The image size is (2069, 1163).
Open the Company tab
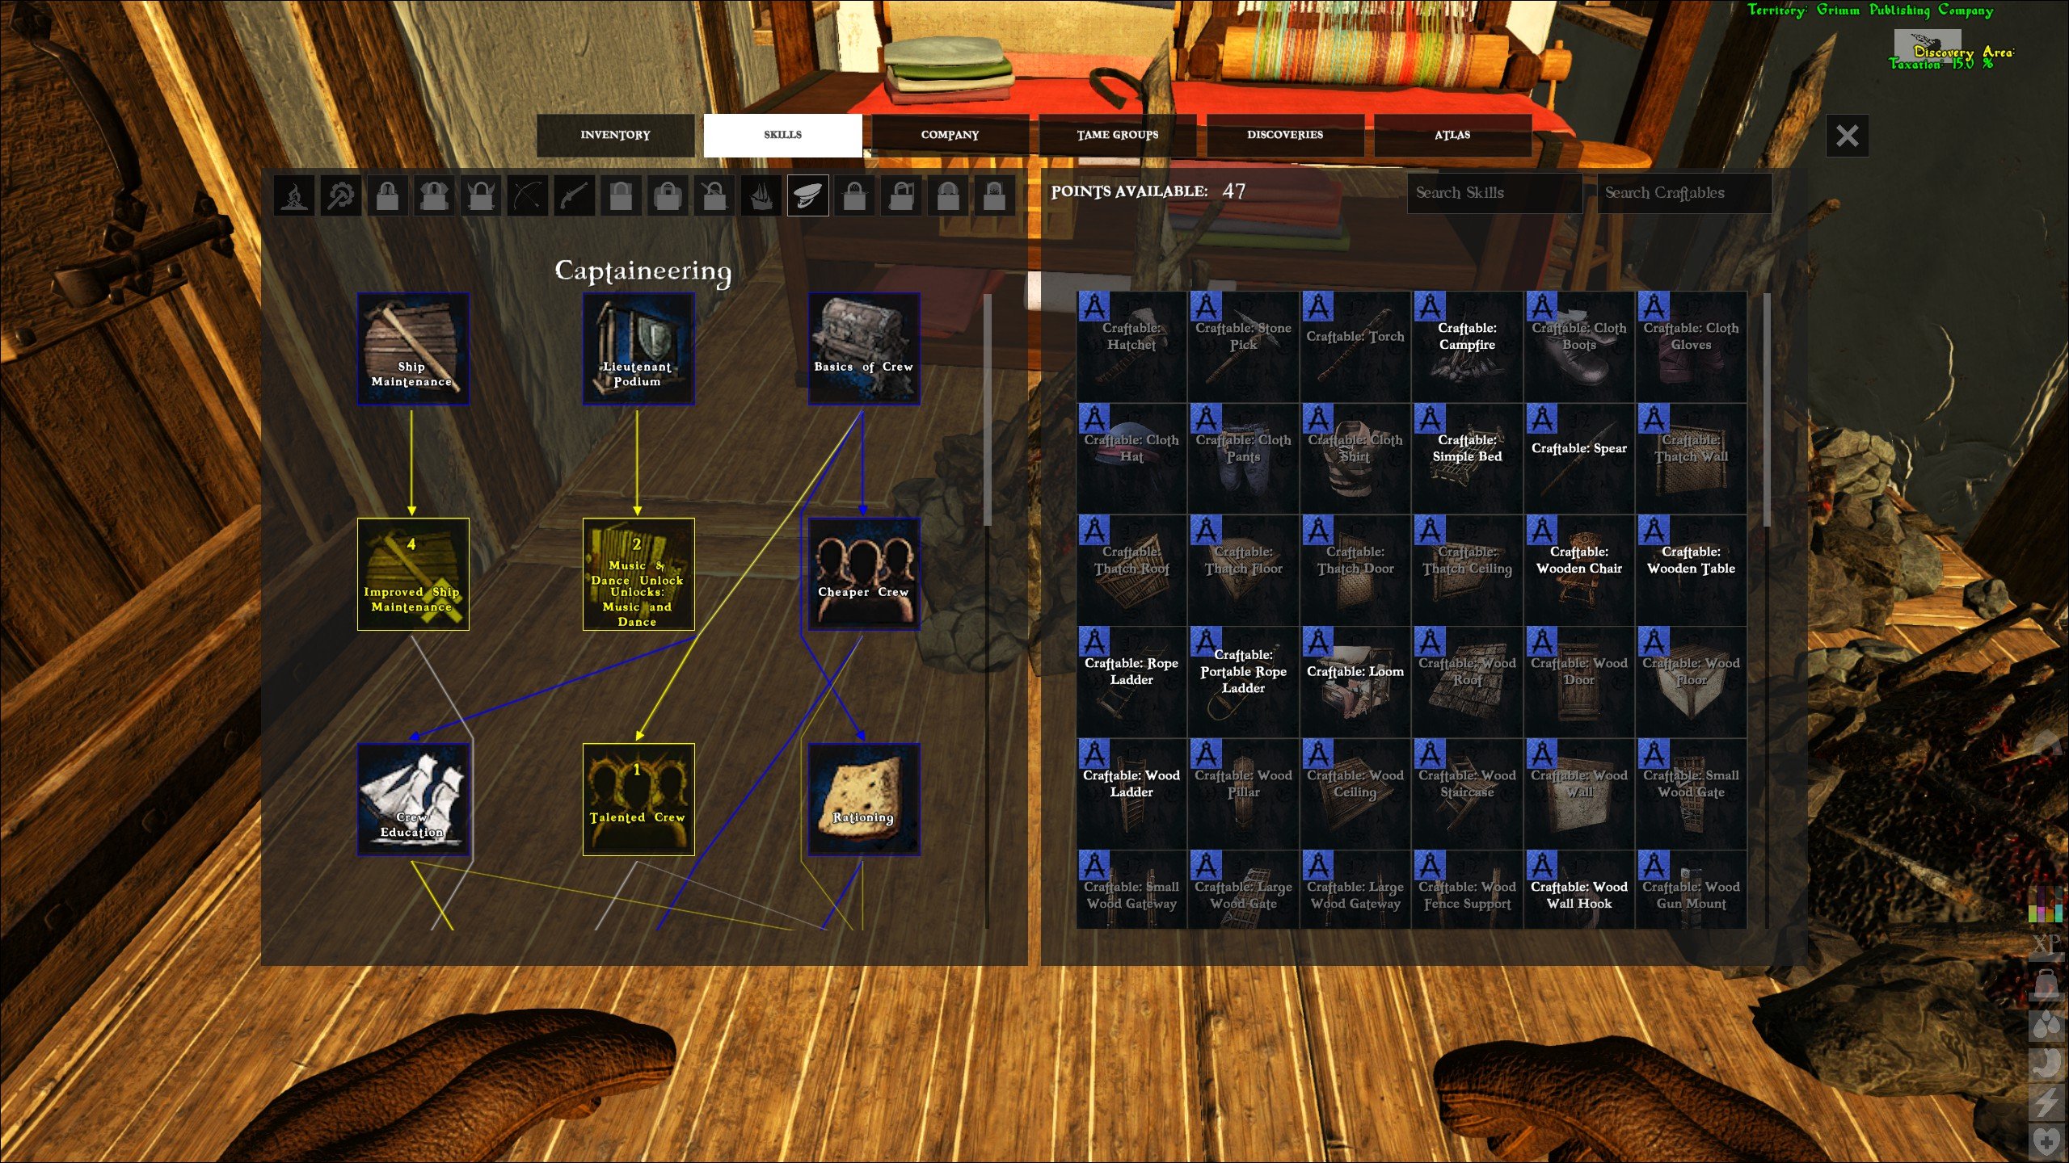tap(950, 135)
